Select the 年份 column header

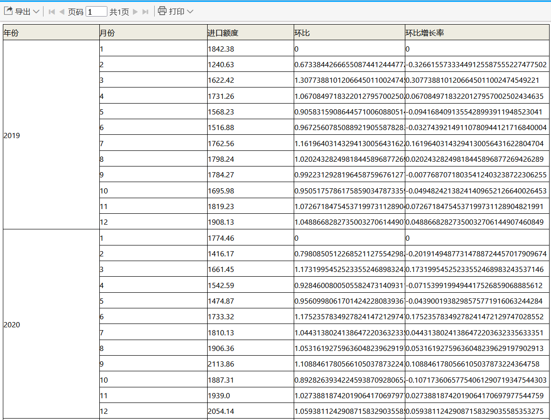pos(51,33)
